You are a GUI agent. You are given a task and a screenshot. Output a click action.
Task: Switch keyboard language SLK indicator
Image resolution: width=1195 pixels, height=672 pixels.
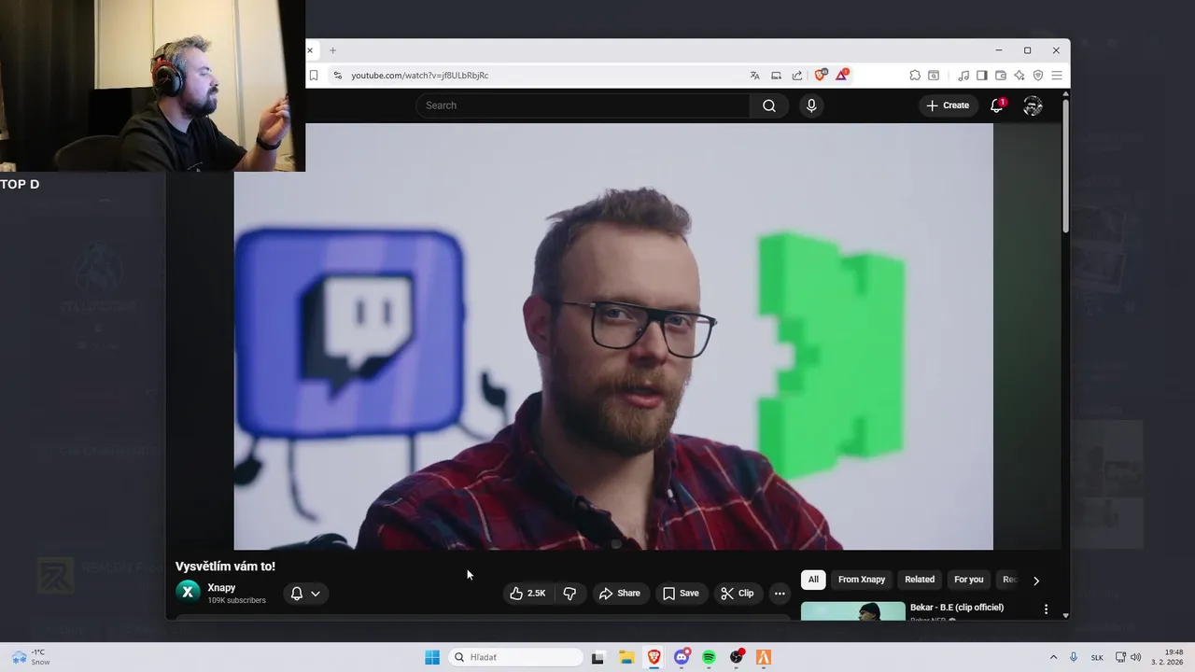coord(1098,657)
